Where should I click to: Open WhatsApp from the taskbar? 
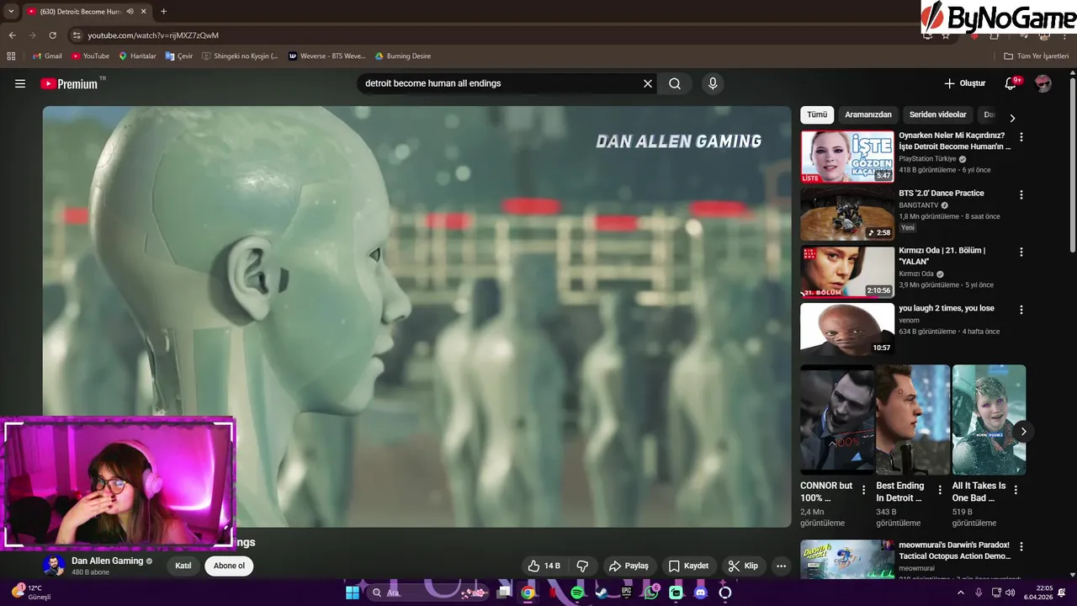(x=651, y=593)
